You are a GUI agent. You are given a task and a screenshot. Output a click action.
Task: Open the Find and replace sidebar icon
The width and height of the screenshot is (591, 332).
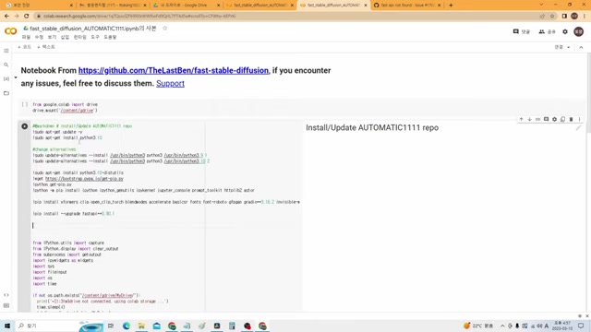[6, 65]
